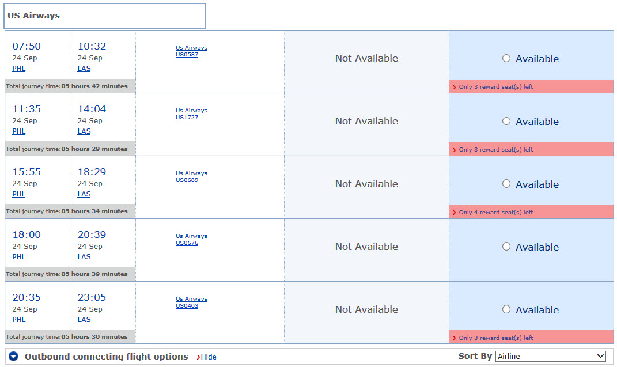617x367 pixels.
Task: Select Available radio for flight US0676
Action: 506,247
